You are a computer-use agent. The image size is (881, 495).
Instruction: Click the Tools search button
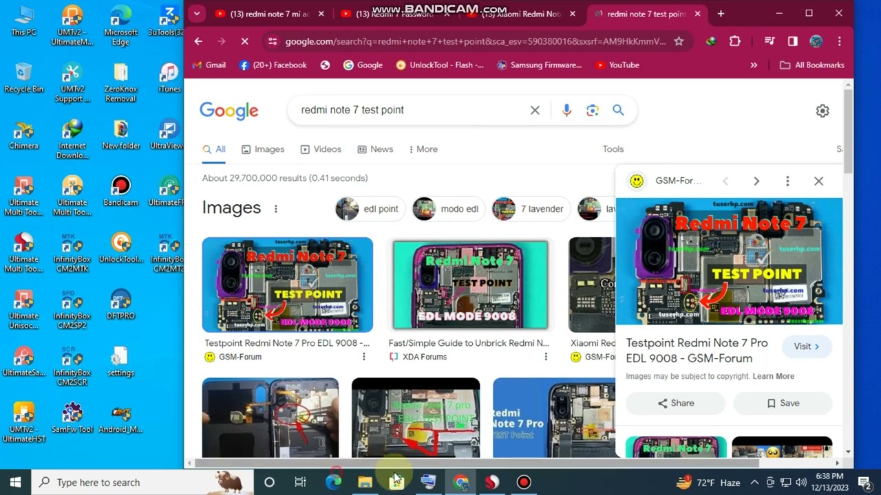pyautogui.click(x=613, y=149)
